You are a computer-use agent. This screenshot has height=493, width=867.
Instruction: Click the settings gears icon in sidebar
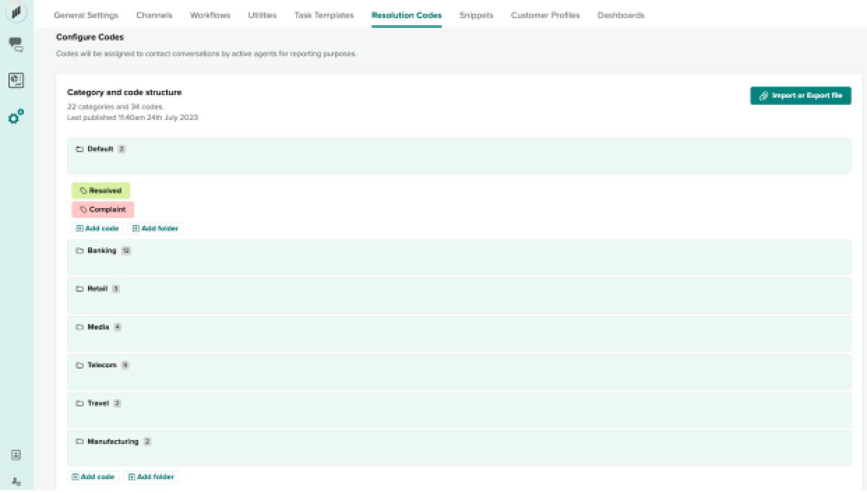(x=16, y=117)
